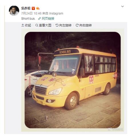Click the Weibo watermark on the photo
The image size is (130, 136).
click(x=115, y=129)
